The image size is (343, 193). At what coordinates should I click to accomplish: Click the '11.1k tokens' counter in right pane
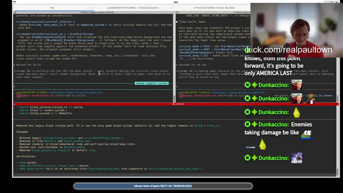(322, 95)
